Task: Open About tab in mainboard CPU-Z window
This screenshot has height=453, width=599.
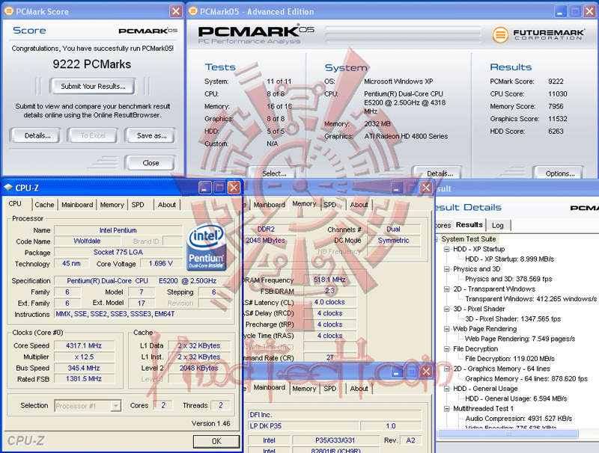Action: pyautogui.click(x=359, y=389)
